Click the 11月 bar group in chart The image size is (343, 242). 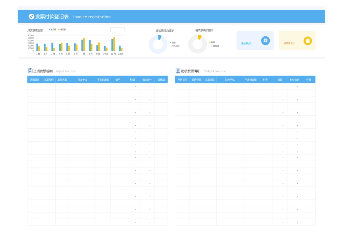pyautogui.click(x=113, y=45)
